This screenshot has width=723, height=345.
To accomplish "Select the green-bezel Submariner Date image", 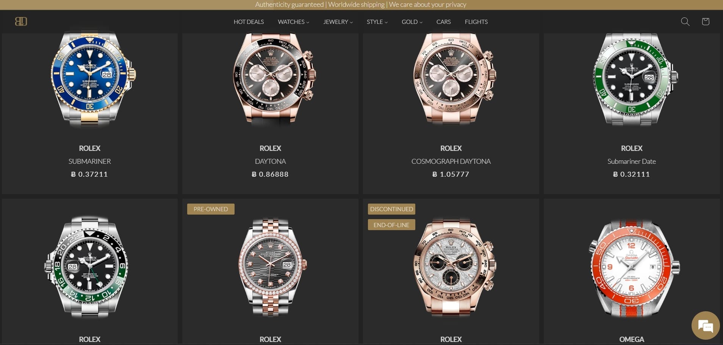I will [x=632, y=79].
